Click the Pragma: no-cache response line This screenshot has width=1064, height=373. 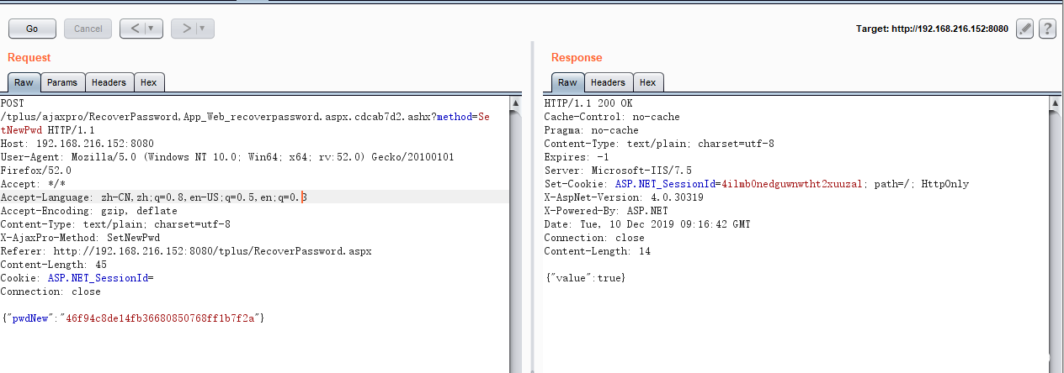pyautogui.click(x=592, y=130)
